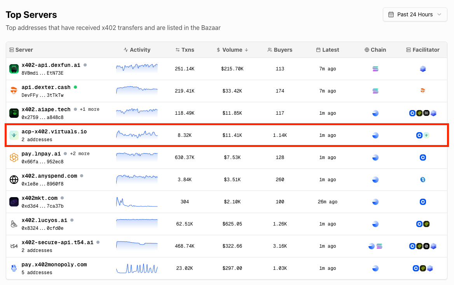454x285 pixels.
Task: Sort by the Txns column header
Action: point(185,50)
